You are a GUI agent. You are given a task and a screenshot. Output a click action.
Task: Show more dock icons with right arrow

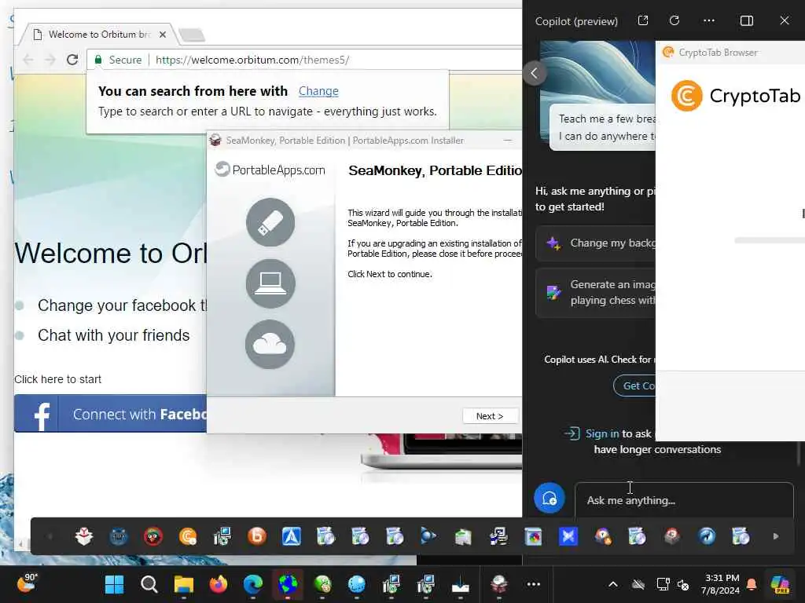click(776, 536)
